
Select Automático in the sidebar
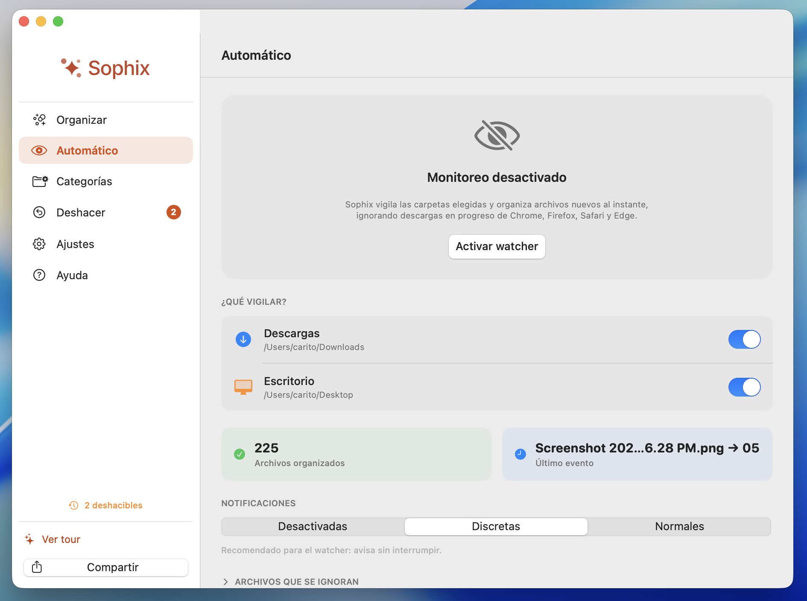click(106, 150)
